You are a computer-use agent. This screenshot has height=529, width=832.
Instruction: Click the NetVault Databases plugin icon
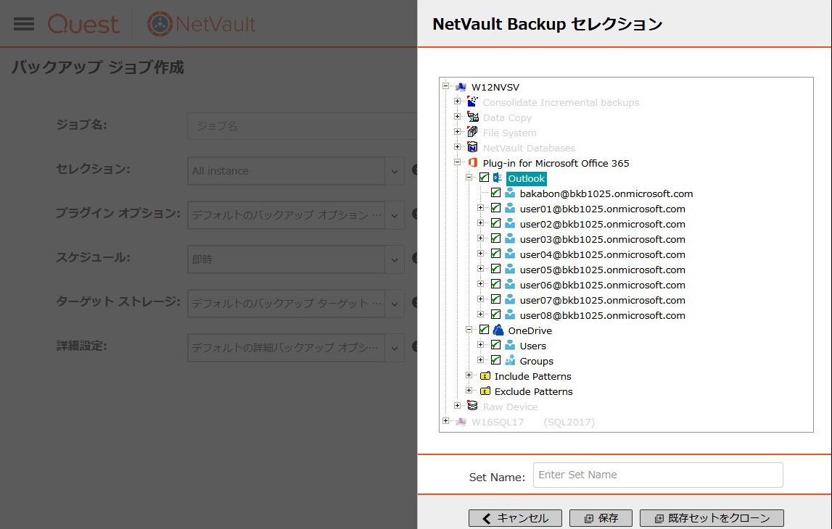pos(472,147)
